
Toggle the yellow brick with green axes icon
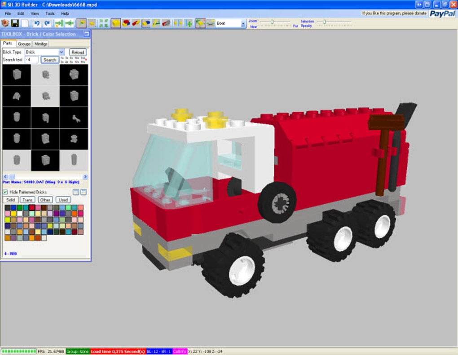(x=200, y=23)
